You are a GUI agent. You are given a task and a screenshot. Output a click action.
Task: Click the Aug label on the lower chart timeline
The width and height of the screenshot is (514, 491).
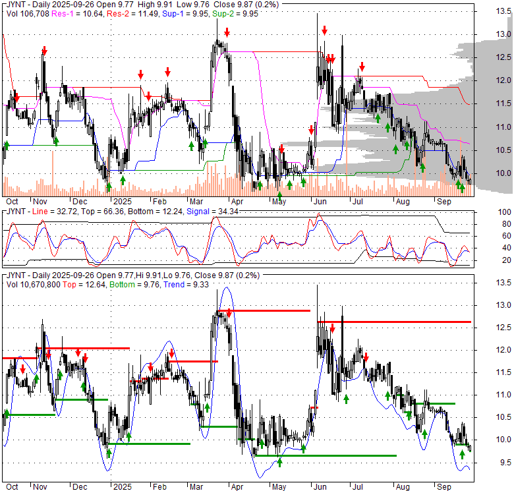tap(403, 487)
